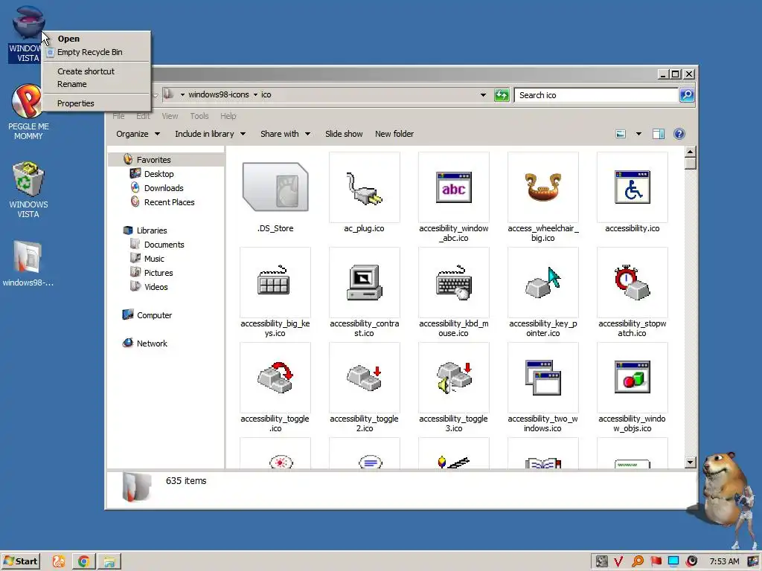The height and width of the screenshot is (571, 762).
Task: Select the accessibility_window_objs.ico icon
Action: 633,378
